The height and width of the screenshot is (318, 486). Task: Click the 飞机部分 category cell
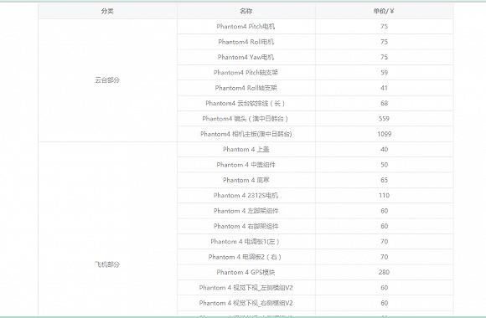click(x=107, y=229)
